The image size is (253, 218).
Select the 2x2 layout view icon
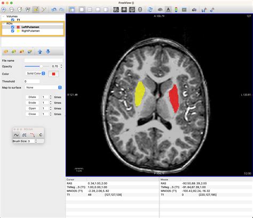point(90,10)
